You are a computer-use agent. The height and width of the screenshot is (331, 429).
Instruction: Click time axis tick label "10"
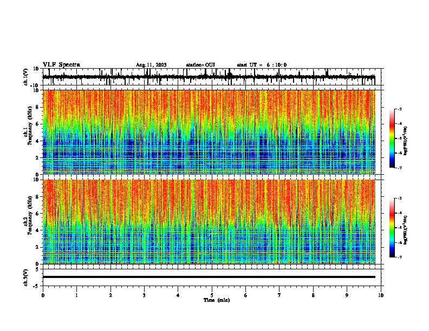[381, 295]
